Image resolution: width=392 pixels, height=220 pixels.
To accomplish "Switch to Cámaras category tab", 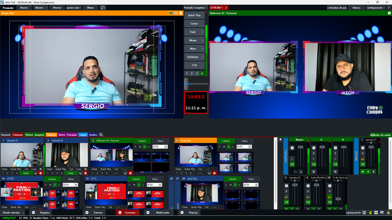I will click(17, 135).
